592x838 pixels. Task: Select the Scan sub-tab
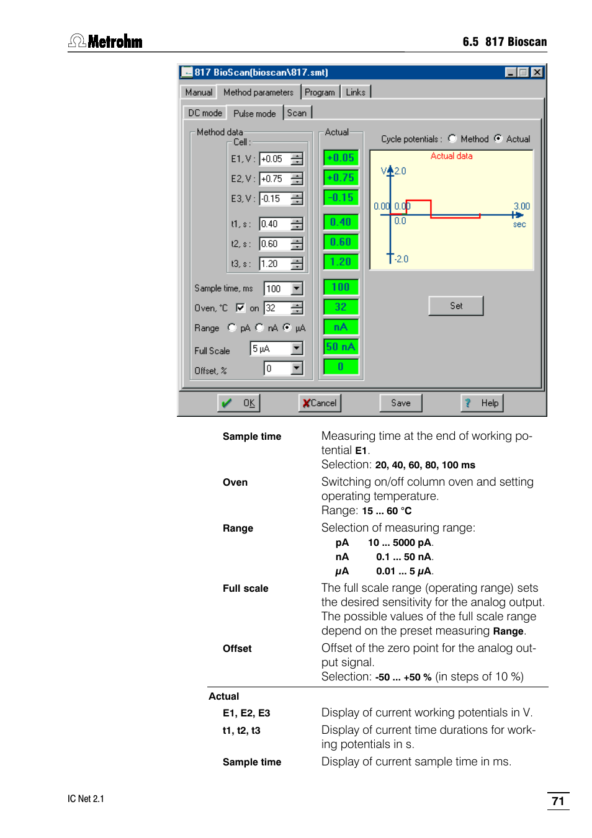coord(297,113)
